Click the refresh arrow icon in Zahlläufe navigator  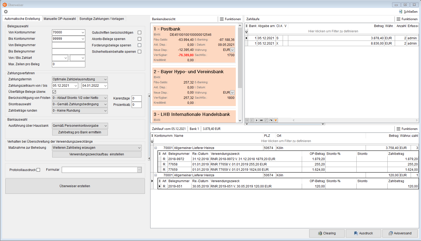coord(271,120)
